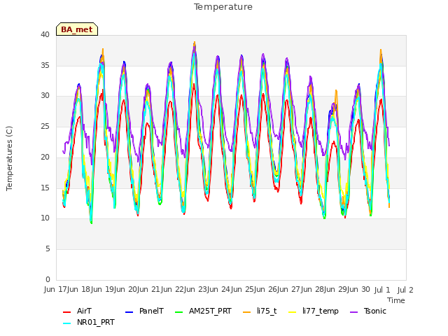Select the AM25T_PRT legend label
Image resolution: width=448 pixels, height=336 pixels.
(210, 311)
